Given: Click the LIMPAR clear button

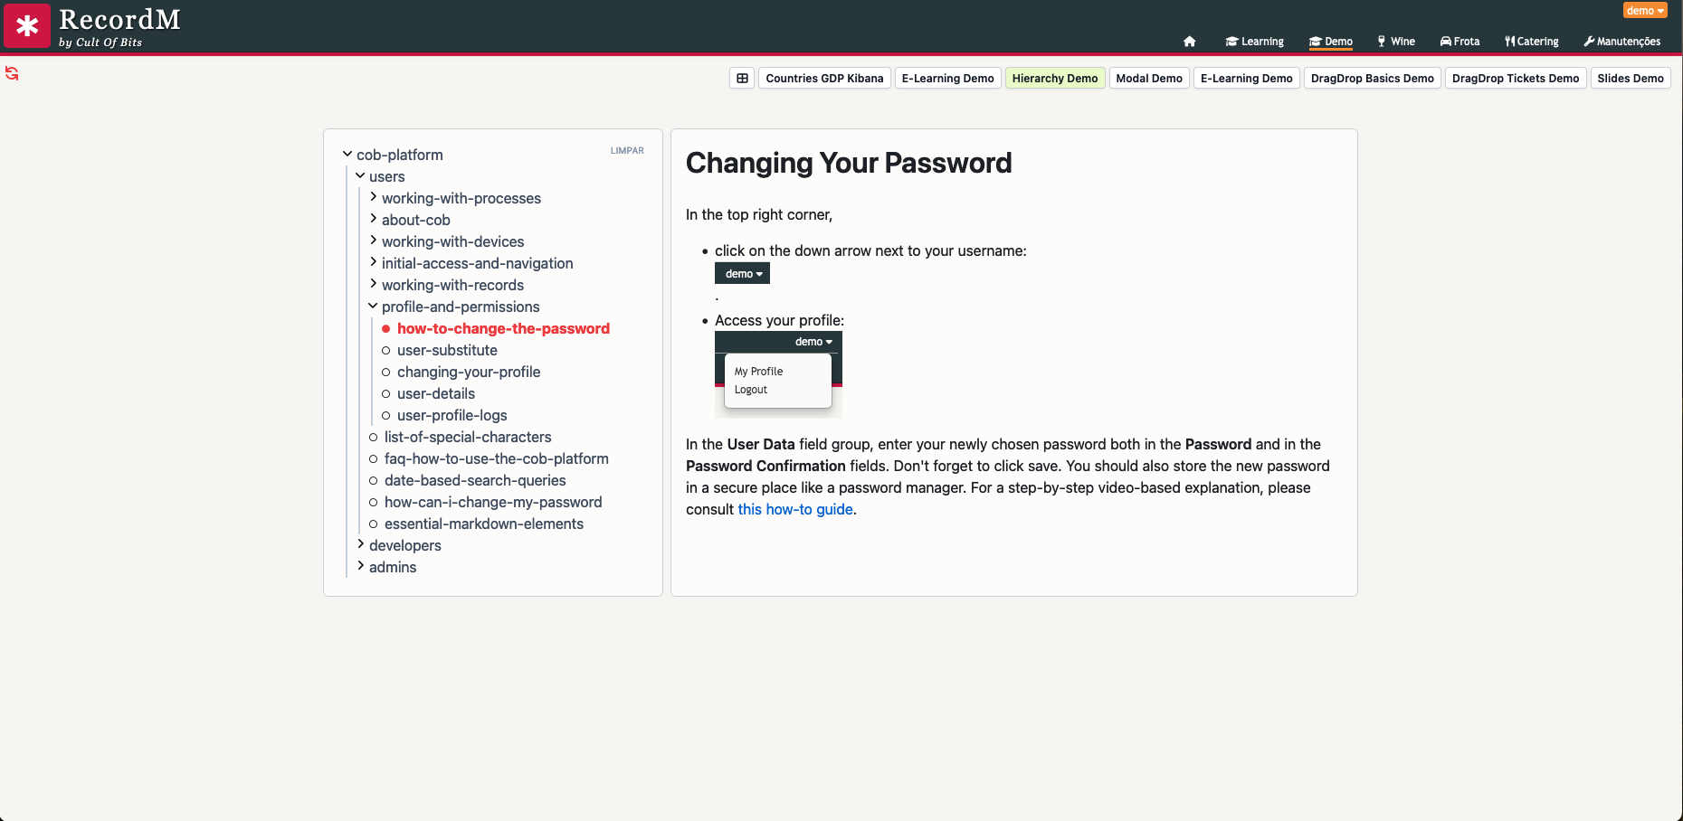Looking at the screenshot, I should click(x=627, y=151).
